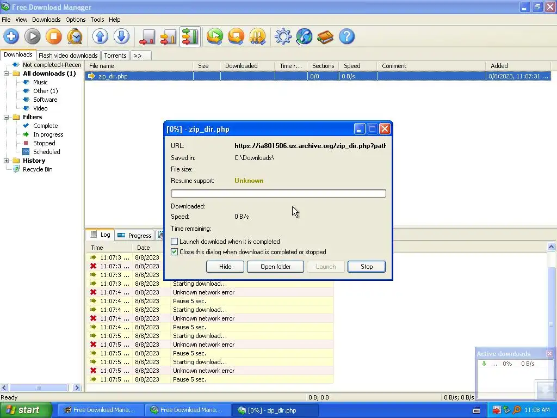Image resolution: width=557 pixels, height=418 pixels.
Task: Select heavy traffic mode icon
Action: pos(190,36)
